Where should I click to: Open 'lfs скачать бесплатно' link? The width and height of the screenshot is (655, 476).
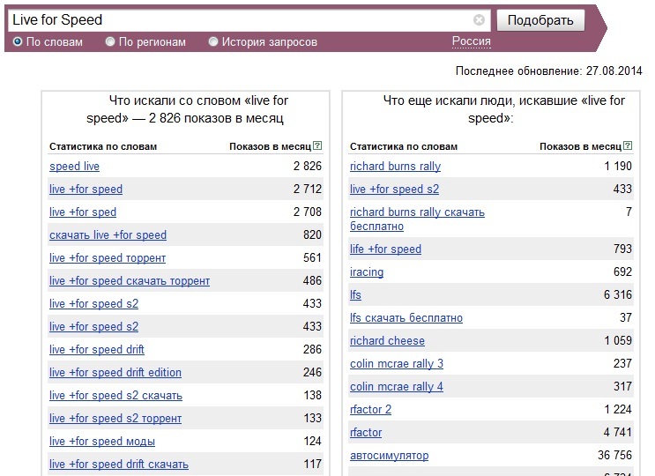tap(406, 318)
